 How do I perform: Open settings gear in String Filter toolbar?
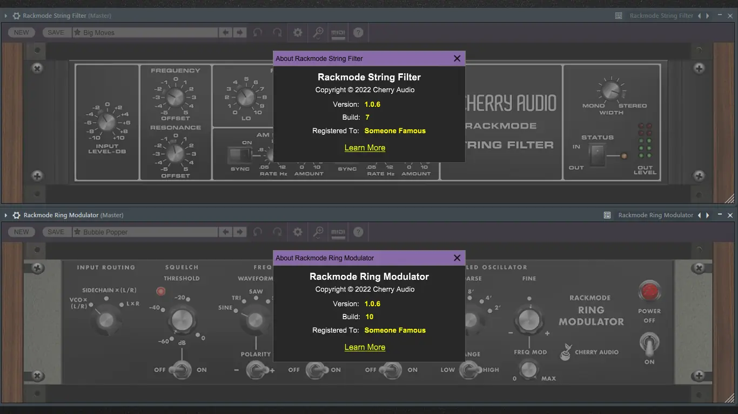pyautogui.click(x=298, y=32)
